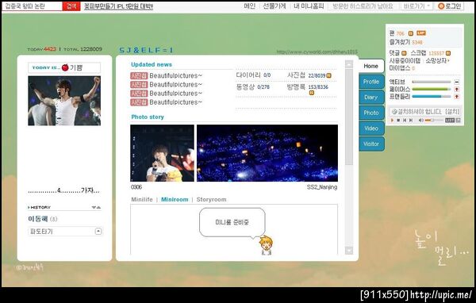Open the underlined headline link beside search
This screenshot has width=476, height=303.
click(x=118, y=6)
